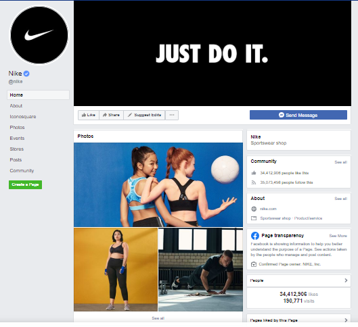Click '190,771 visits' text
This screenshot has width=358, height=327.
pyautogui.click(x=298, y=301)
